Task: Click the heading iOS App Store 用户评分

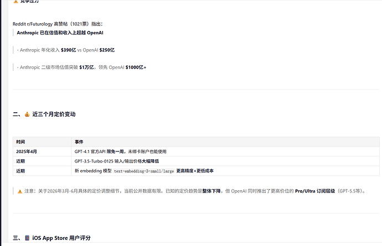Action: pos(61,238)
